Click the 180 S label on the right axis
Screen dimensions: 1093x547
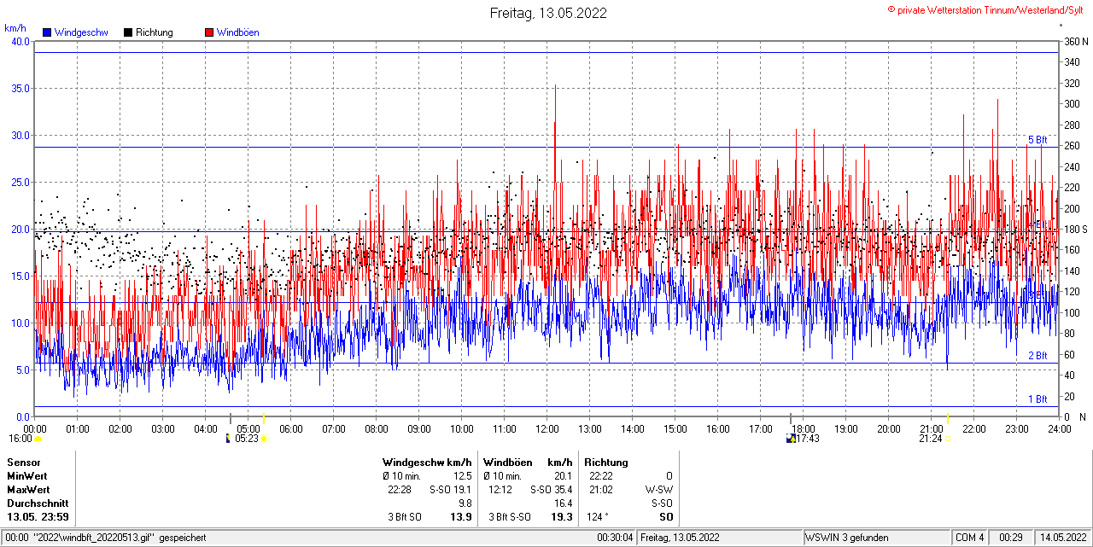(x=1076, y=229)
